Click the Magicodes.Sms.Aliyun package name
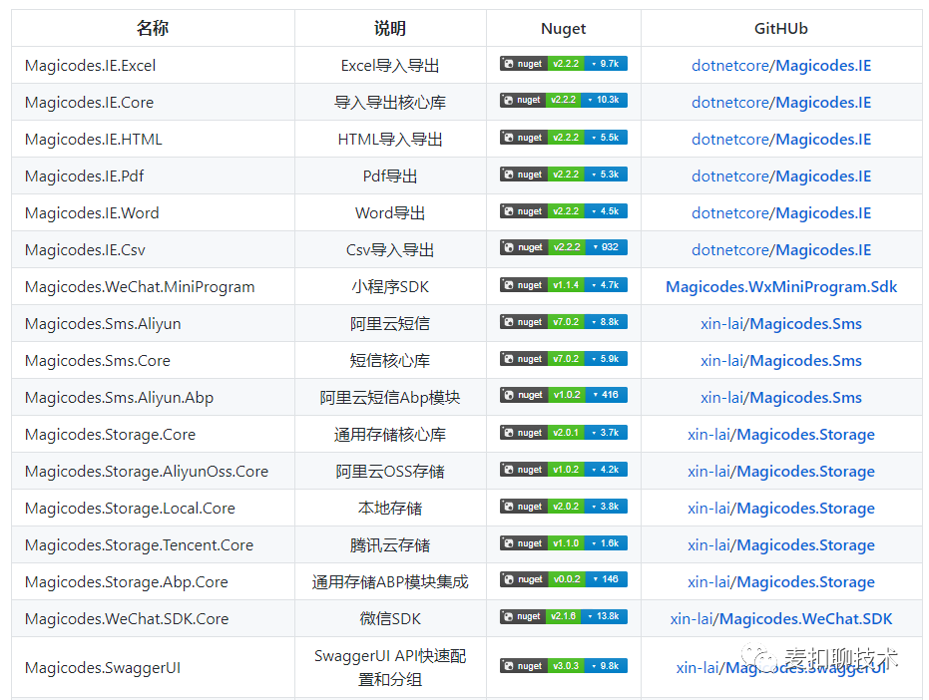Screen dimensions: 929x700 coord(103,324)
